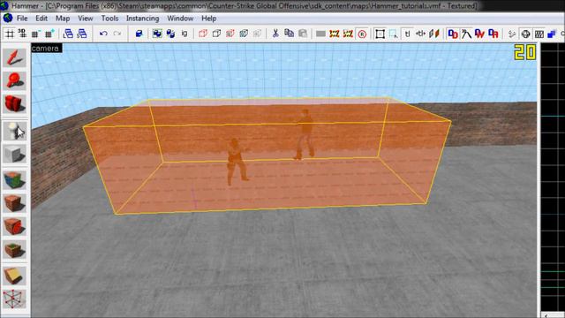Open the File menu
The width and height of the screenshot is (565, 318).
click(x=22, y=19)
